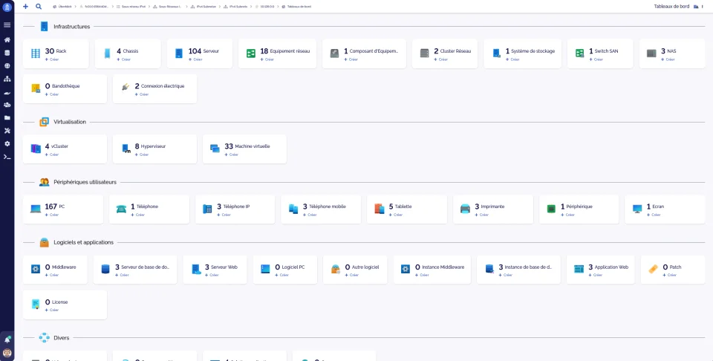Click the Machine virtuelle icon
The height and width of the screenshot is (361, 713).
[x=215, y=149]
